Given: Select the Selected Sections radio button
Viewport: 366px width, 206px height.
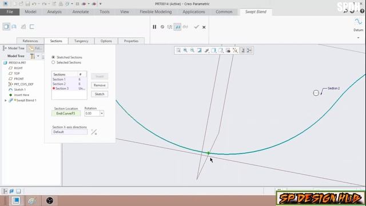Looking at the screenshot, I should [53, 62].
